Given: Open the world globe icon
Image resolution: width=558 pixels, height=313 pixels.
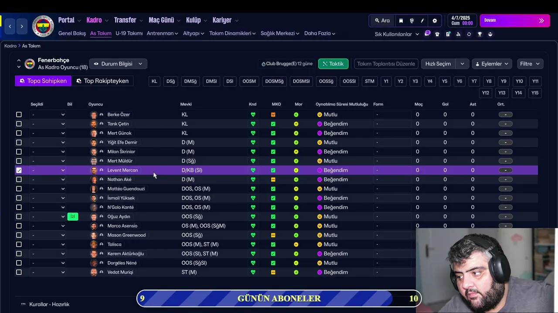Looking at the screenshot, I should (x=412, y=20).
